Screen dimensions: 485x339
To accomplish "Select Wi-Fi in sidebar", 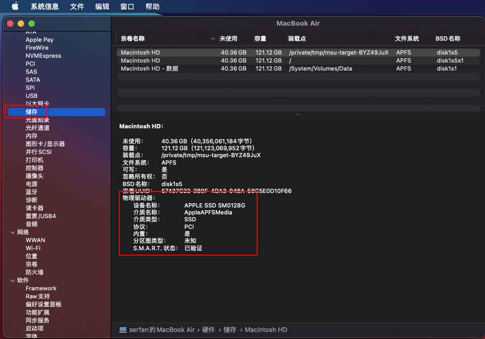I will pyautogui.click(x=33, y=249).
